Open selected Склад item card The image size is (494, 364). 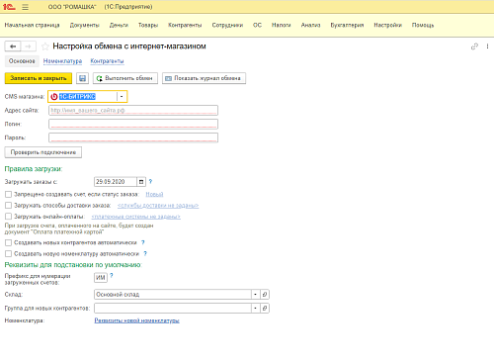point(265,295)
